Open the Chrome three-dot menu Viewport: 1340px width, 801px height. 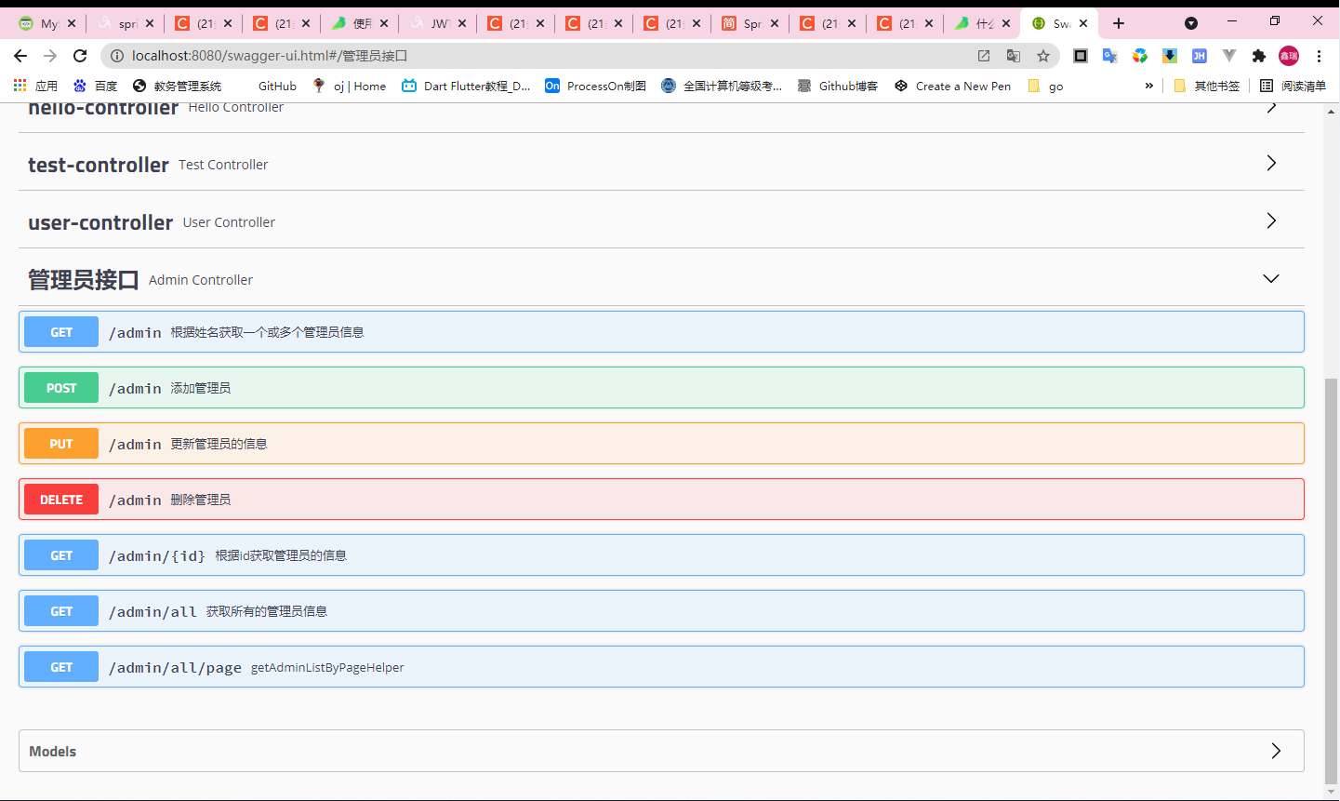[1319, 56]
